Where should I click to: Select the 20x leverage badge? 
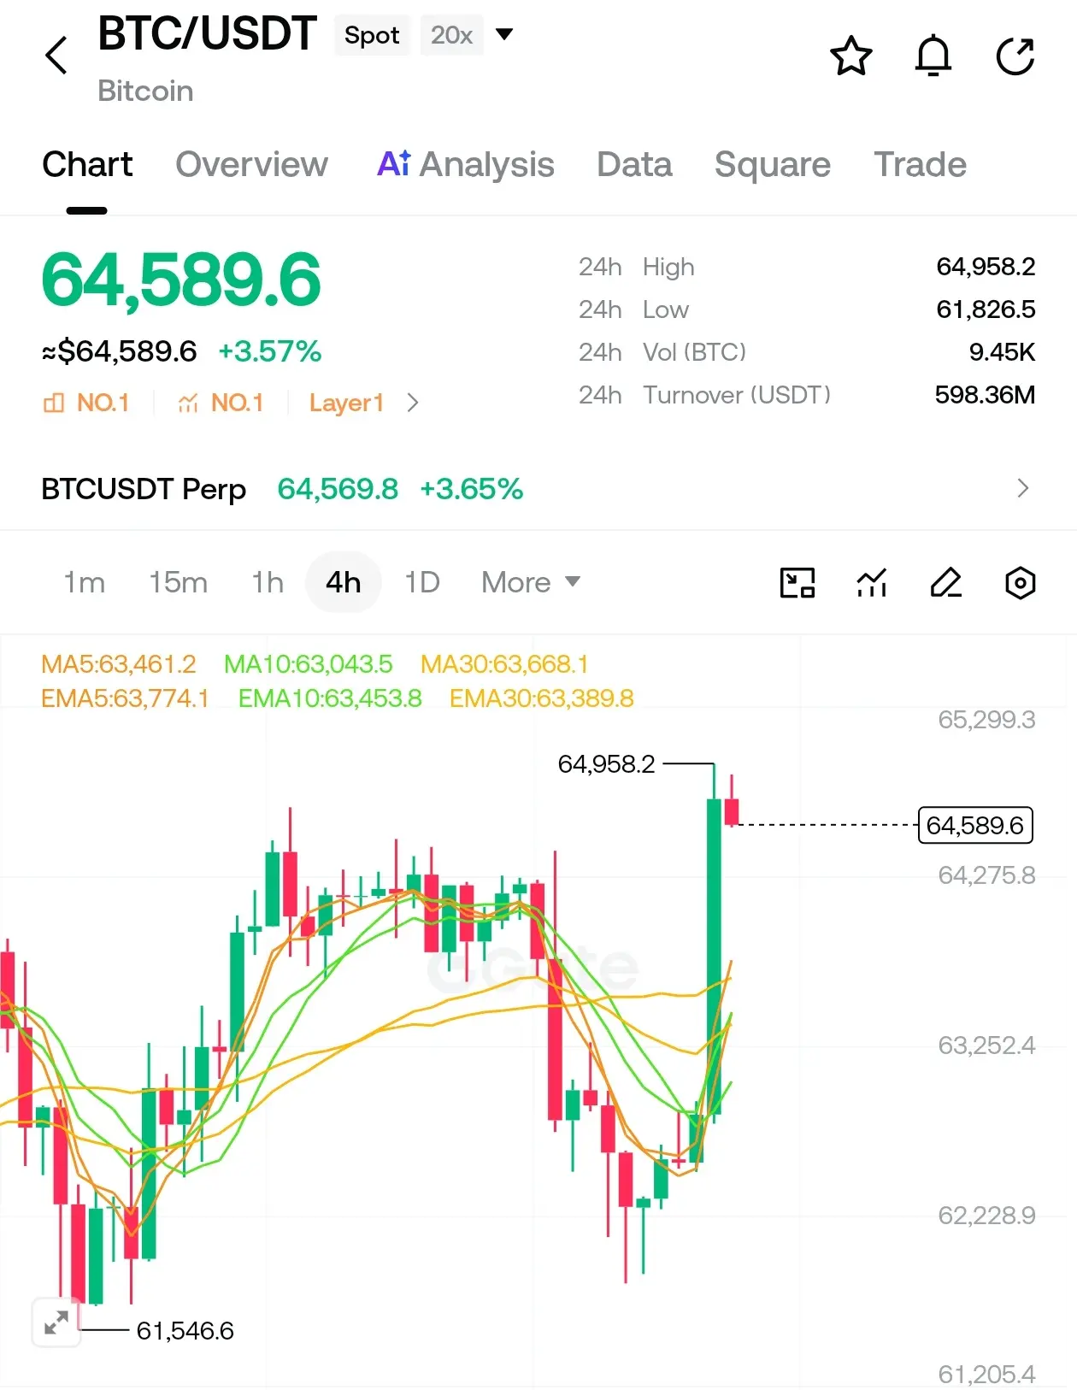[451, 35]
